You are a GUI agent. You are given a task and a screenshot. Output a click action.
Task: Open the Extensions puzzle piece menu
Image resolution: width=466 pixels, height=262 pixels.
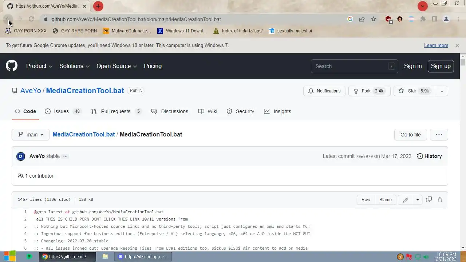tap(423, 19)
